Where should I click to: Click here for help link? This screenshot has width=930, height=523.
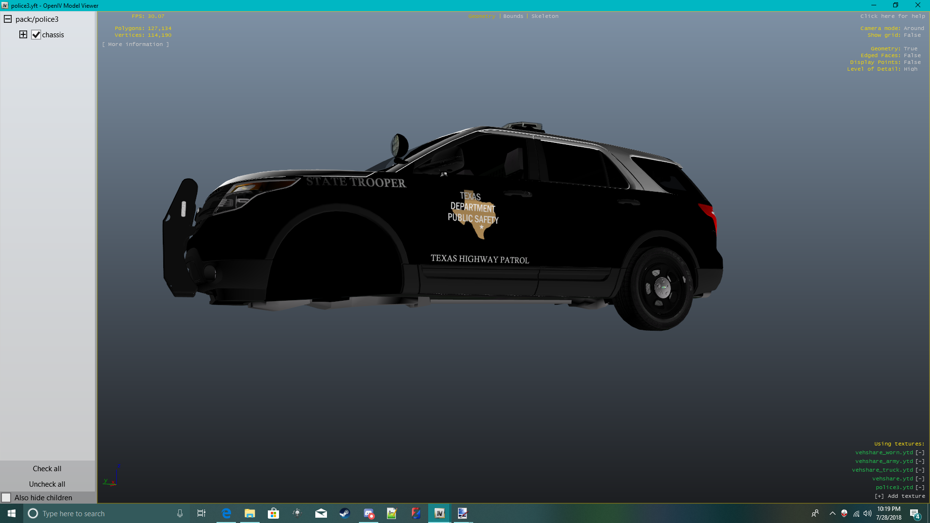tap(892, 16)
